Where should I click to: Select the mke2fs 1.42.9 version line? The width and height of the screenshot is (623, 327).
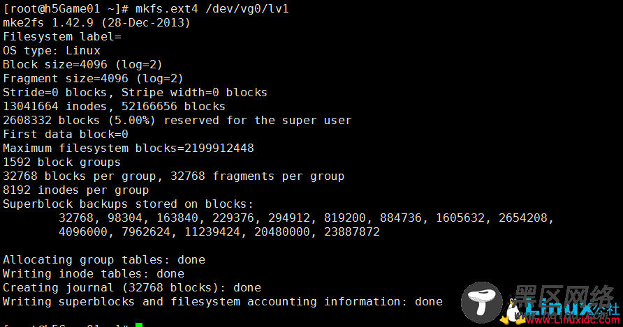tap(96, 22)
